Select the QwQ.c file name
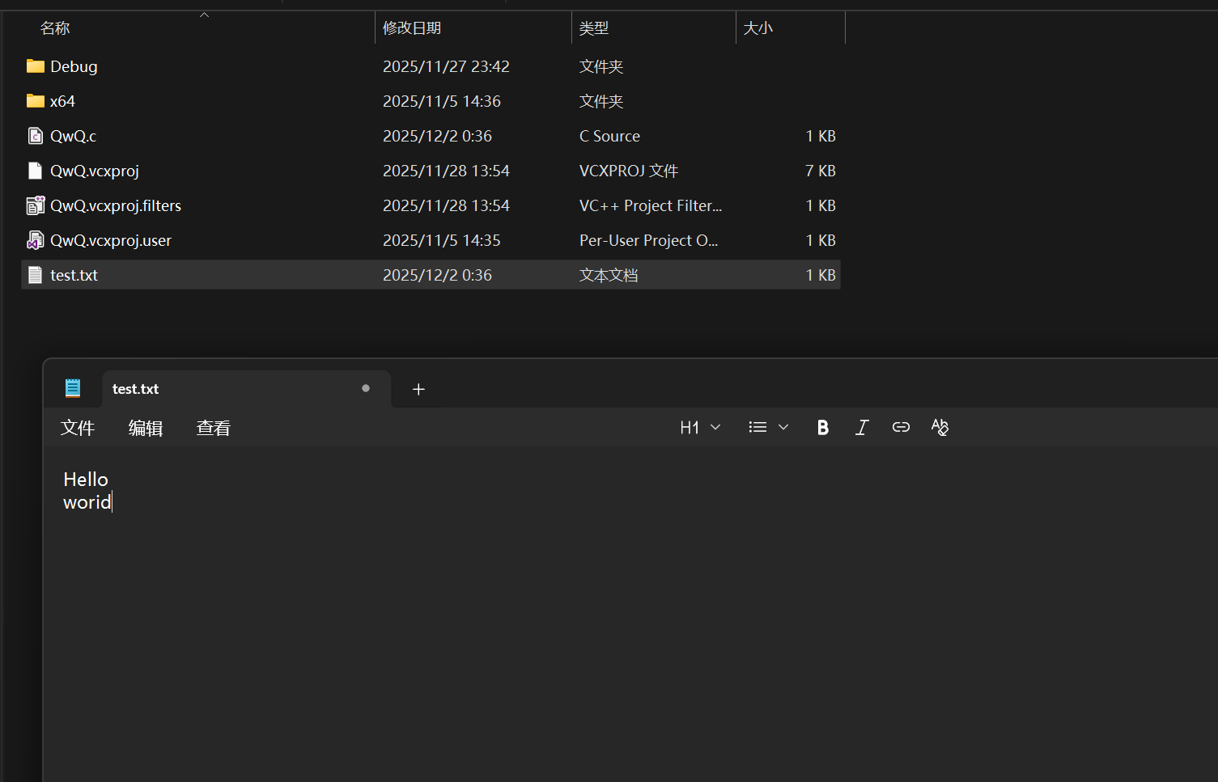Viewport: 1218px width, 782px height. click(73, 136)
